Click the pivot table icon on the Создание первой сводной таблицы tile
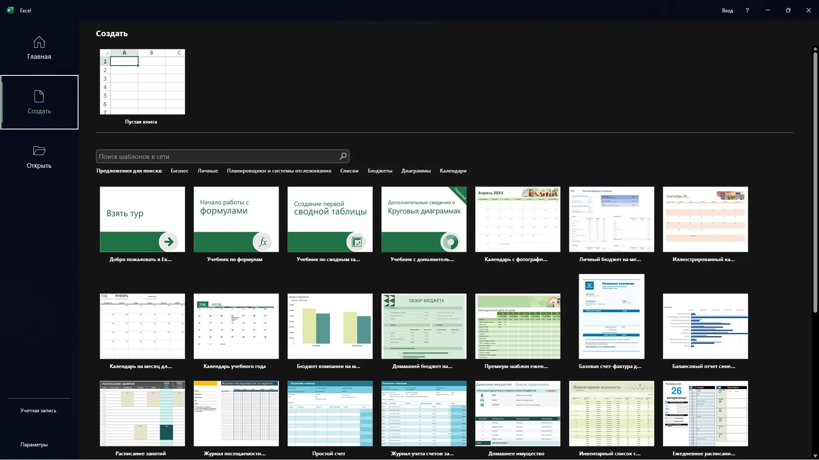Viewport: 819px width, 460px height. 357,242
